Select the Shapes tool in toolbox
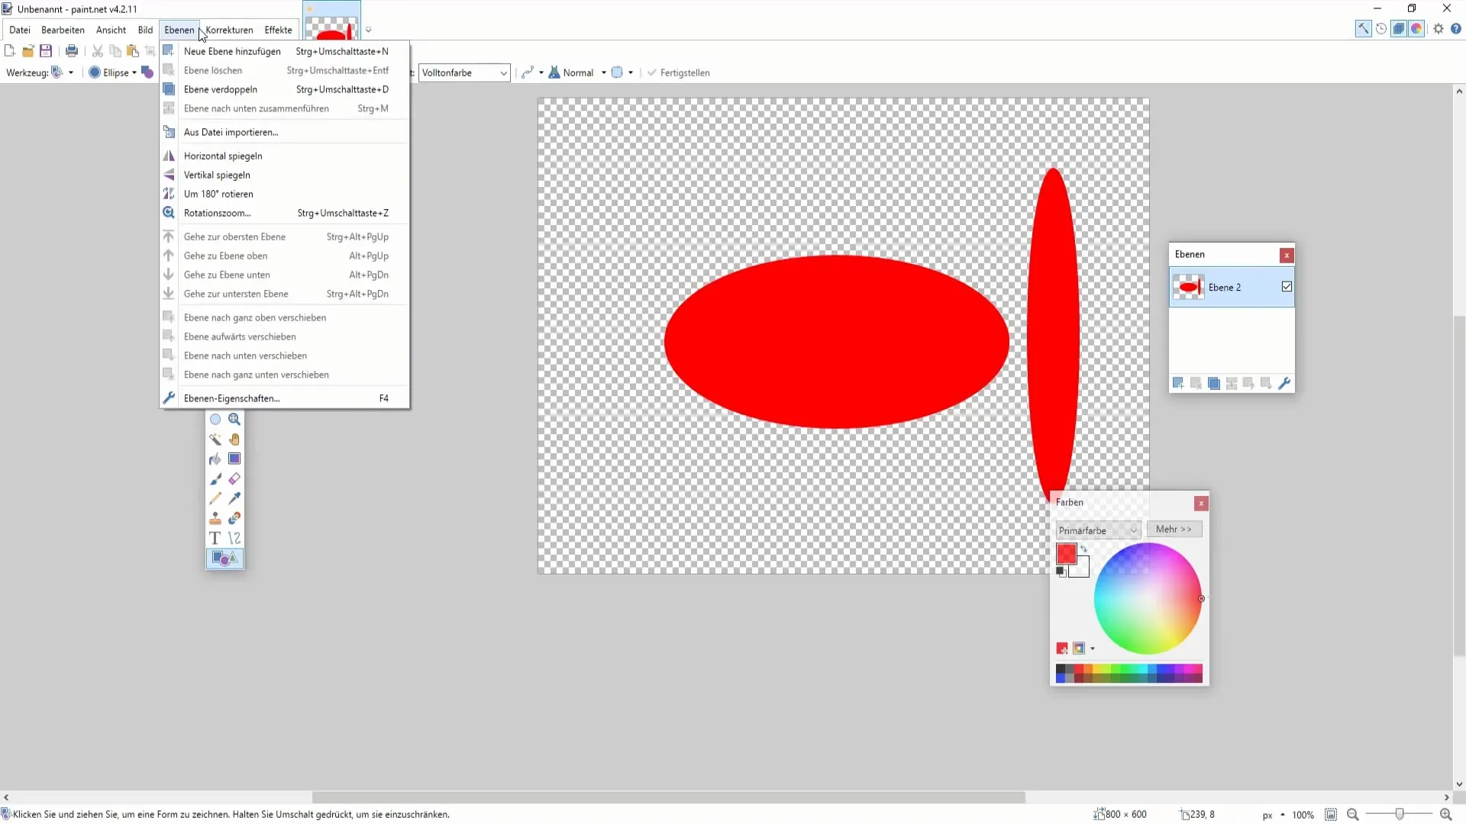This screenshot has height=824, width=1466. coord(224,558)
